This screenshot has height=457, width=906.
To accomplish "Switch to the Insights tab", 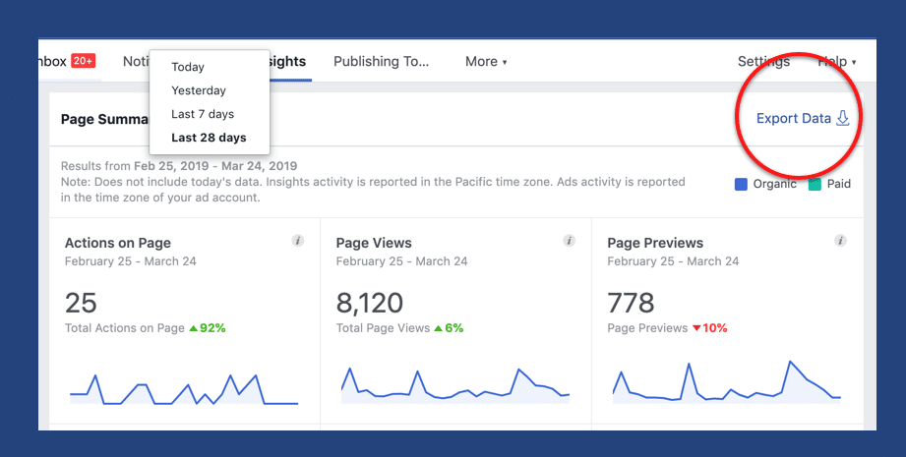I will 285,61.
